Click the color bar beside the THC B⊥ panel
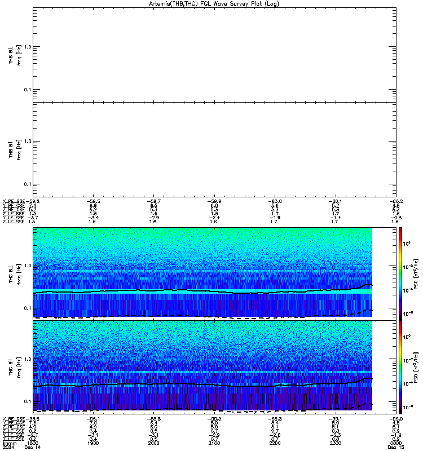 click(x=400, y=273)
